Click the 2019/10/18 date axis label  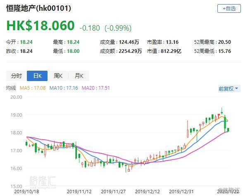tap(26, 191)
